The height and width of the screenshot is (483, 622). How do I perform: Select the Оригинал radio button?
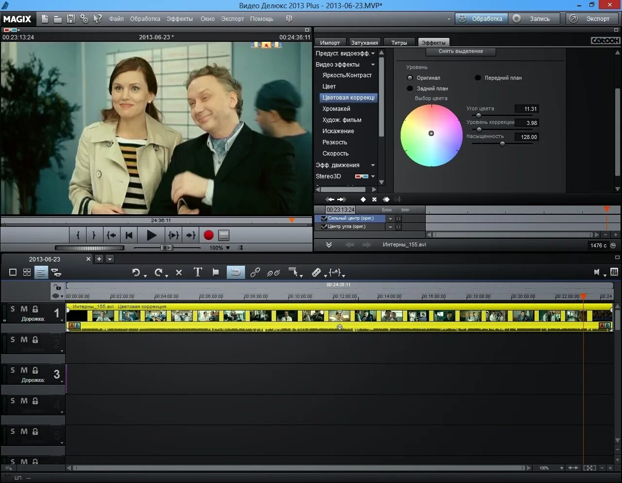[410, 78]
